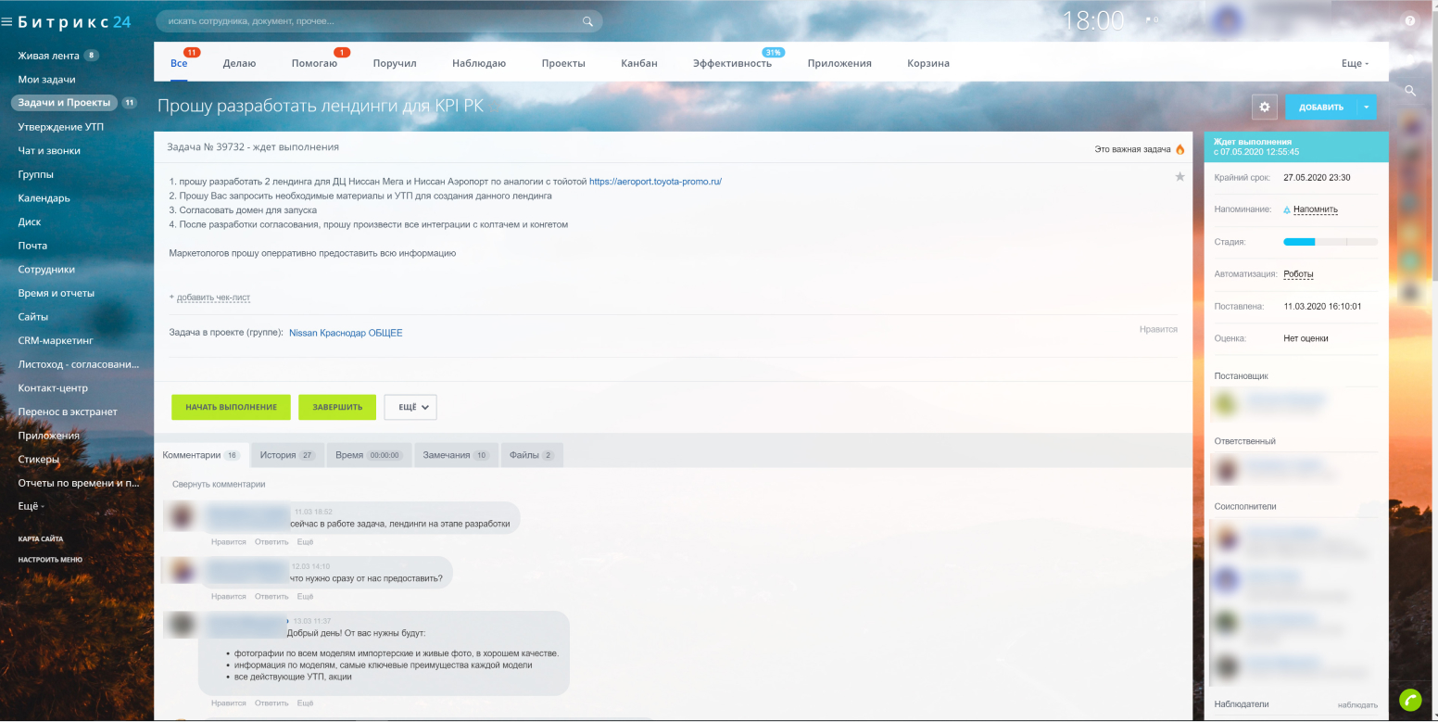The height and width of the screenshot is (722, 1438).
Task: Open the Приложения tab in the top bar
Action: pos(839,63)
